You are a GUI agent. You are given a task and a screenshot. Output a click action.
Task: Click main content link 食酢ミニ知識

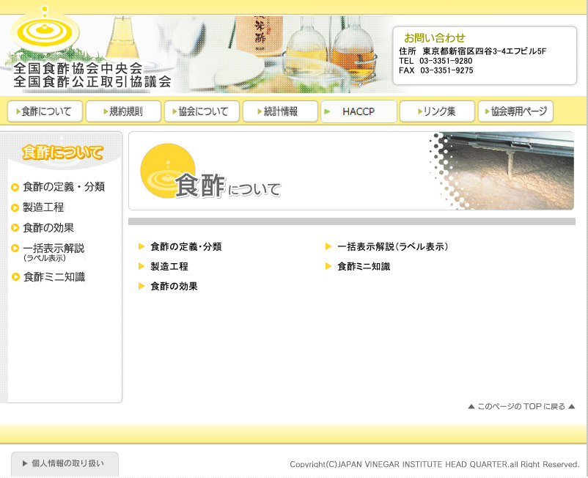[x=364, y=267]
